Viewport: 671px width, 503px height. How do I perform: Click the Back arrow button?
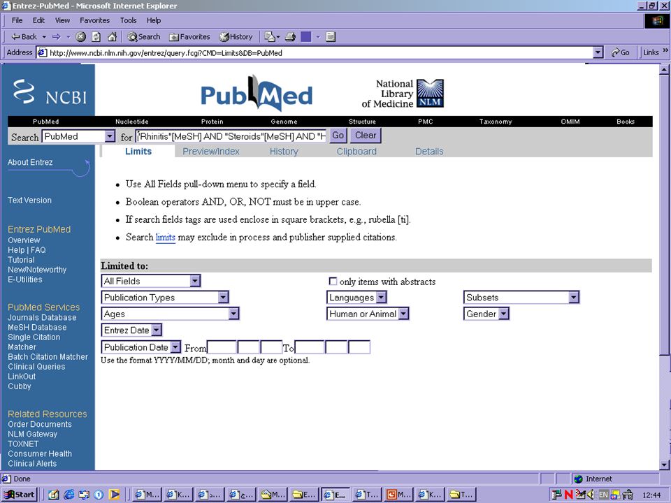point(24,37)
